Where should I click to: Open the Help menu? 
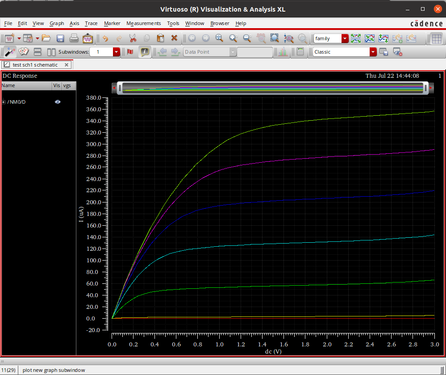(x=241, y=23)
